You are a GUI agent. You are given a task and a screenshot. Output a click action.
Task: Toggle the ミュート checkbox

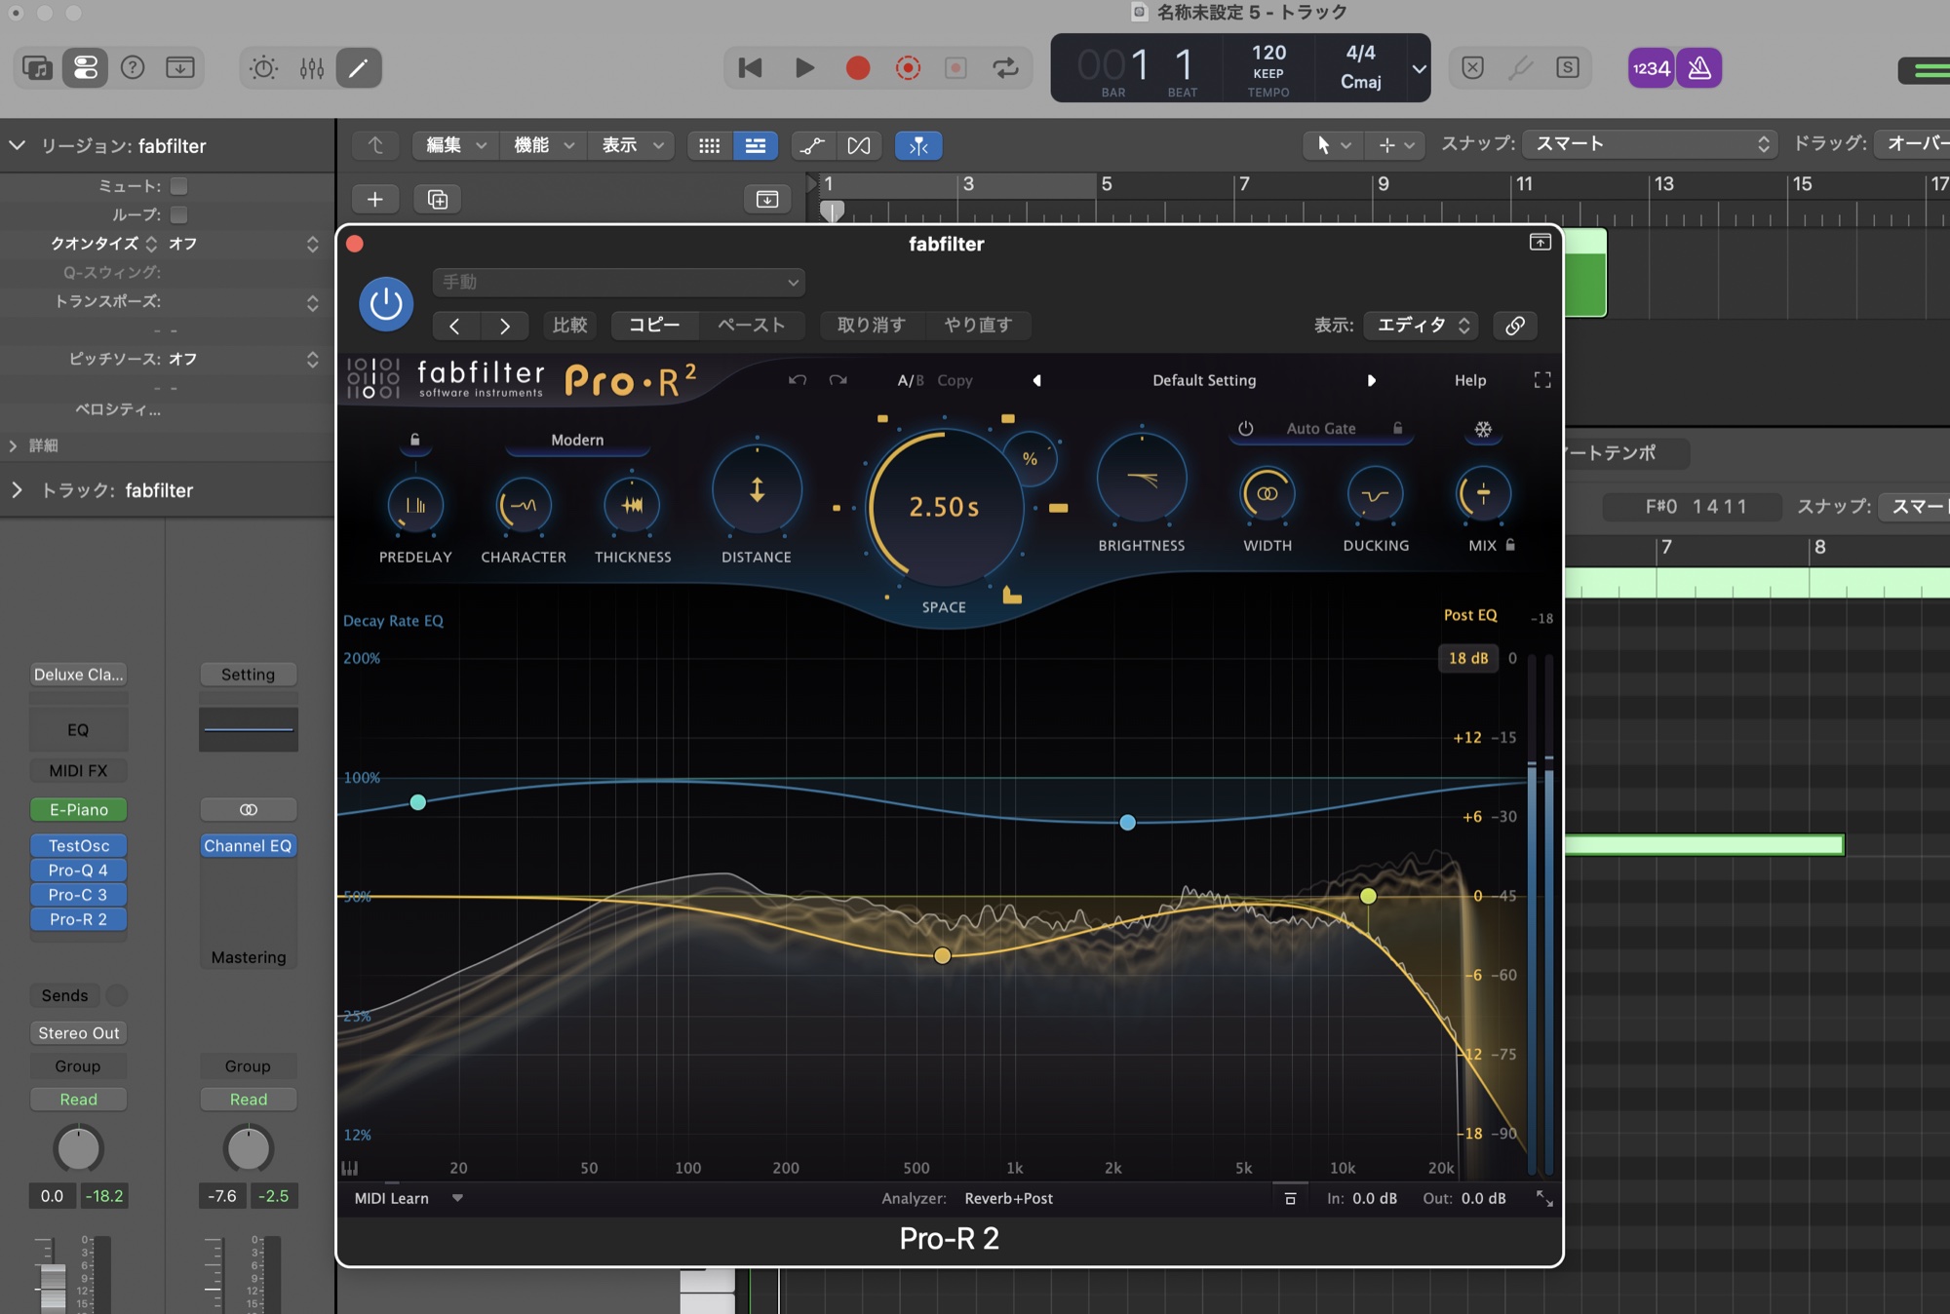pyautogui.click(x=178, y=185)
